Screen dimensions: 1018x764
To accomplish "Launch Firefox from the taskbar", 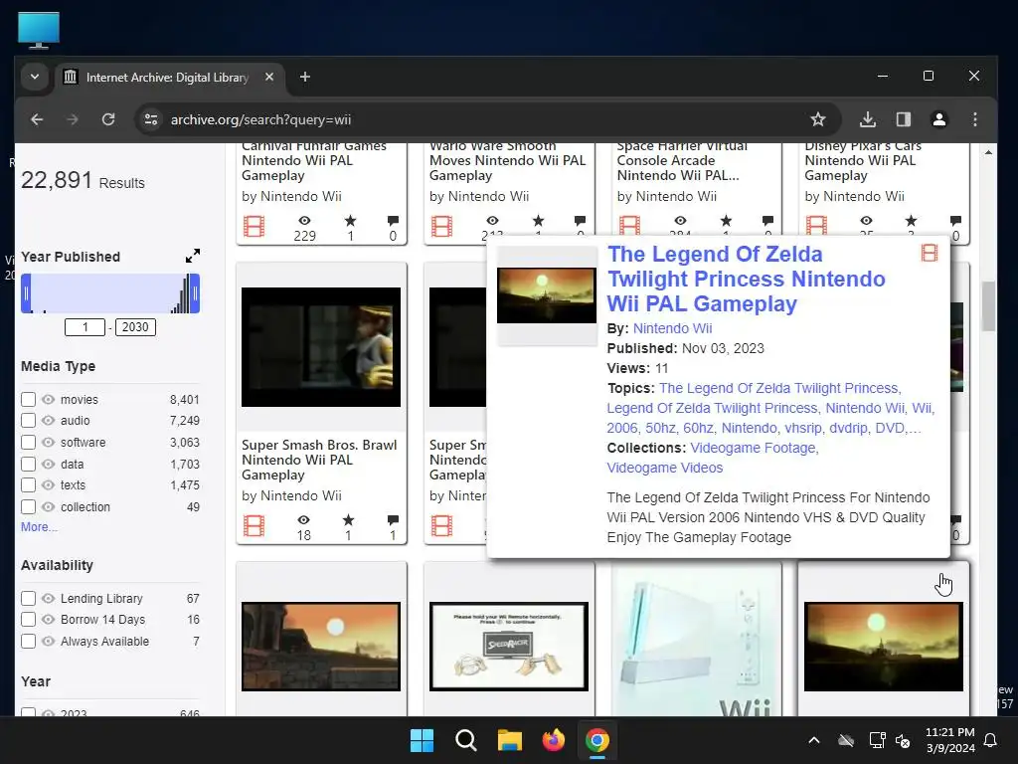I will [553, 740].
